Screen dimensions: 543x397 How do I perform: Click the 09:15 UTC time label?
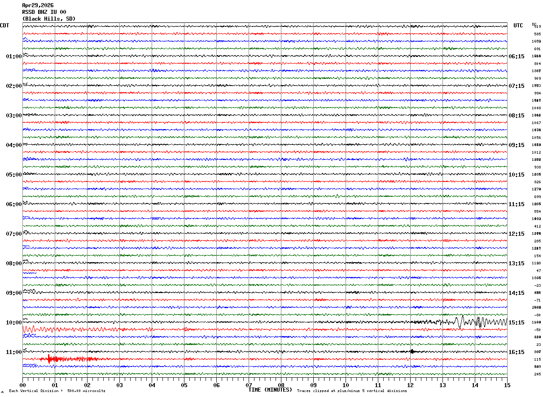pos(517,145)
